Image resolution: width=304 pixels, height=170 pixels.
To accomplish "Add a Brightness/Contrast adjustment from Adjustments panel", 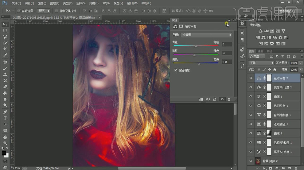I will pyautogui.click(x=260, y=31).
